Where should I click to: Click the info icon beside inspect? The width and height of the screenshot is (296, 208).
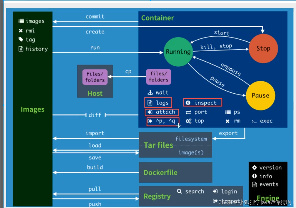click(x=188, y=103)
